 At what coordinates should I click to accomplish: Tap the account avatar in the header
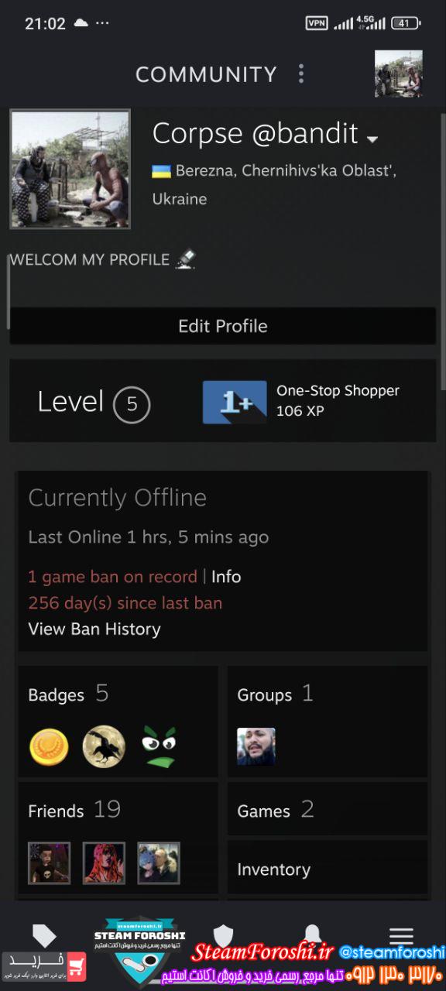[399, 74]
